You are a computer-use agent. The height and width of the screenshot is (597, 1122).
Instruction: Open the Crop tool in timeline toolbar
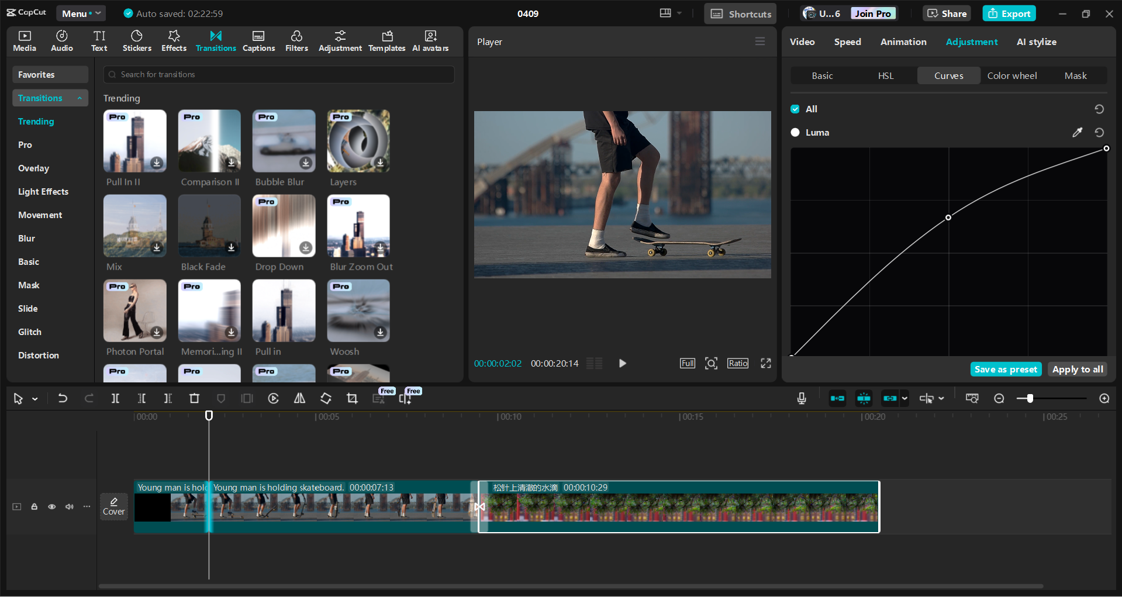tap(352, 398)
